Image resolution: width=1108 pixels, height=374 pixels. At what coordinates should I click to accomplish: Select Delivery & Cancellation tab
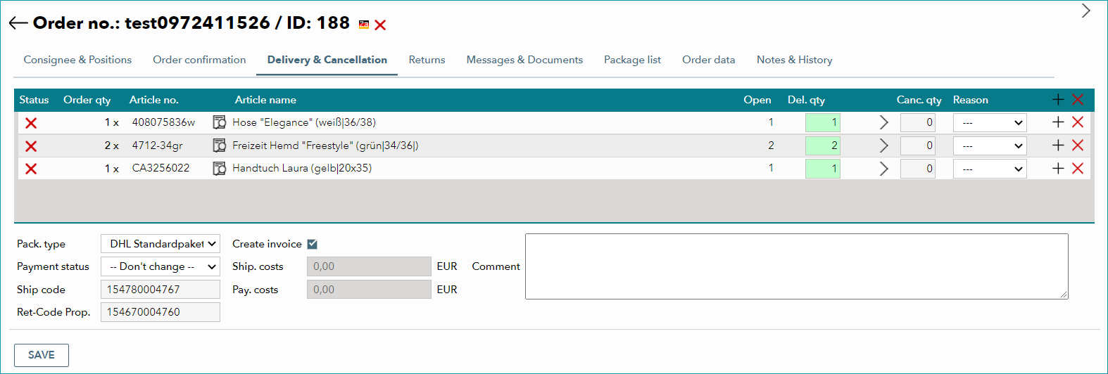click(327, 60)
